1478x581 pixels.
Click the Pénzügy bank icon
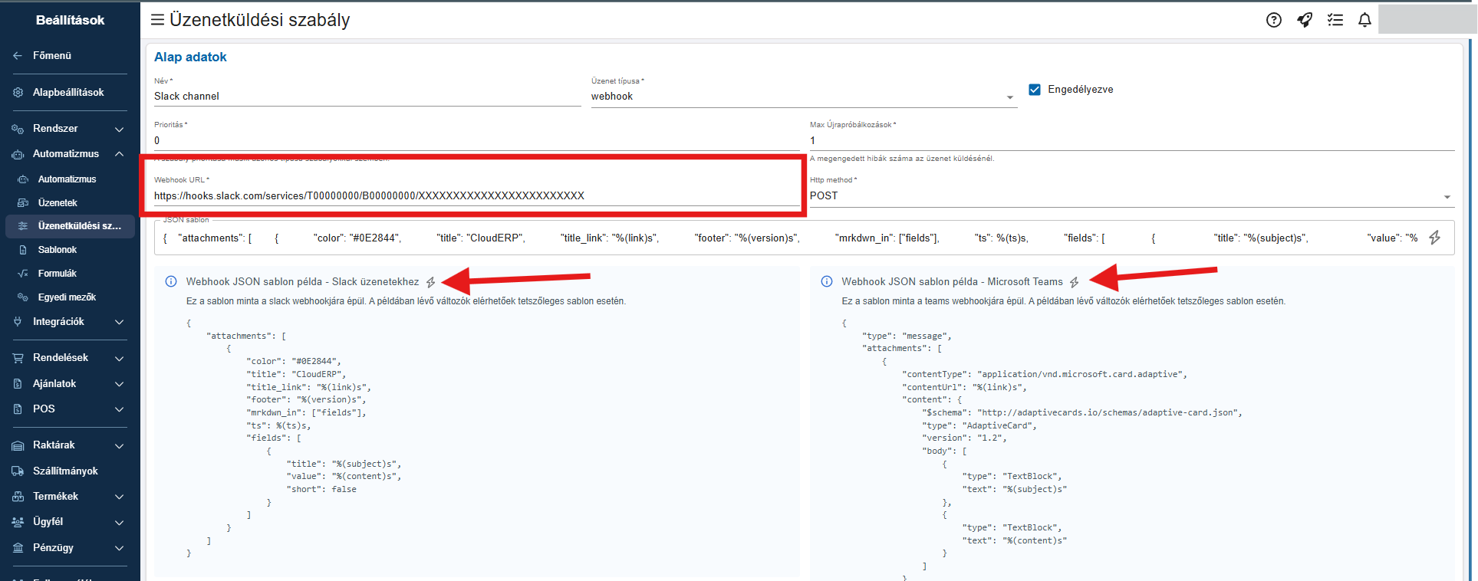pyautogui.click(x=18, y=548)
